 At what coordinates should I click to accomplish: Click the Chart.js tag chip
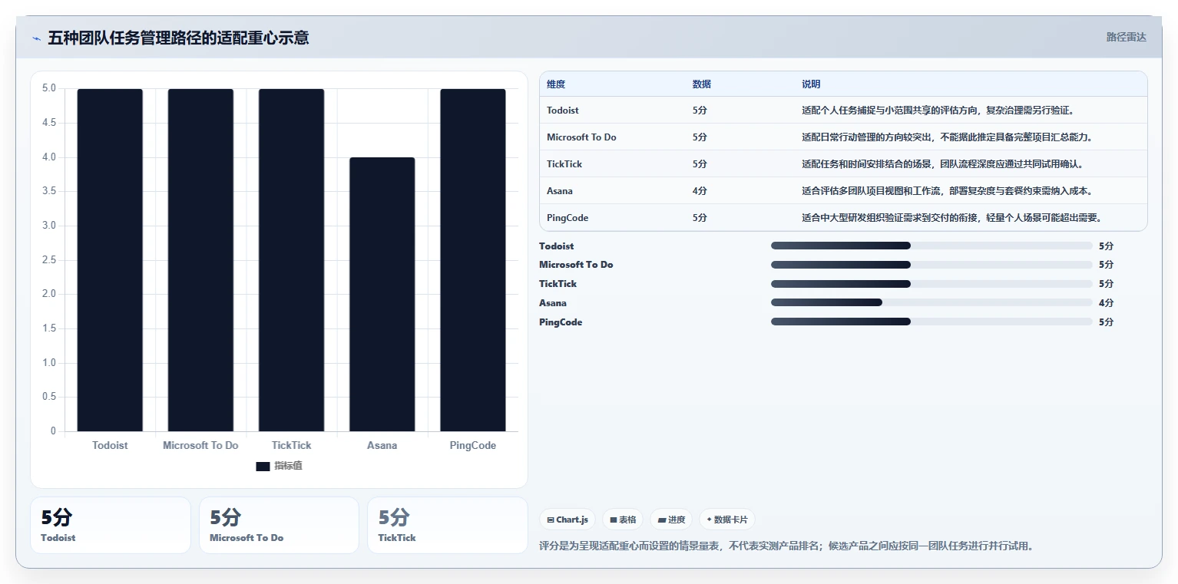tap(567, 520)
